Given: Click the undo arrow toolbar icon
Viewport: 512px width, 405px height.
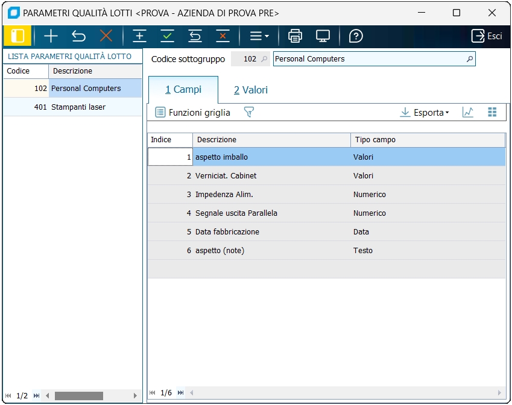Looking at the screenshot, I should coord(78,36).
